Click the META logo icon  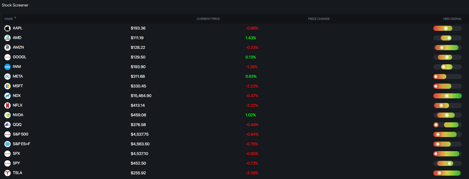click(7, 77)
